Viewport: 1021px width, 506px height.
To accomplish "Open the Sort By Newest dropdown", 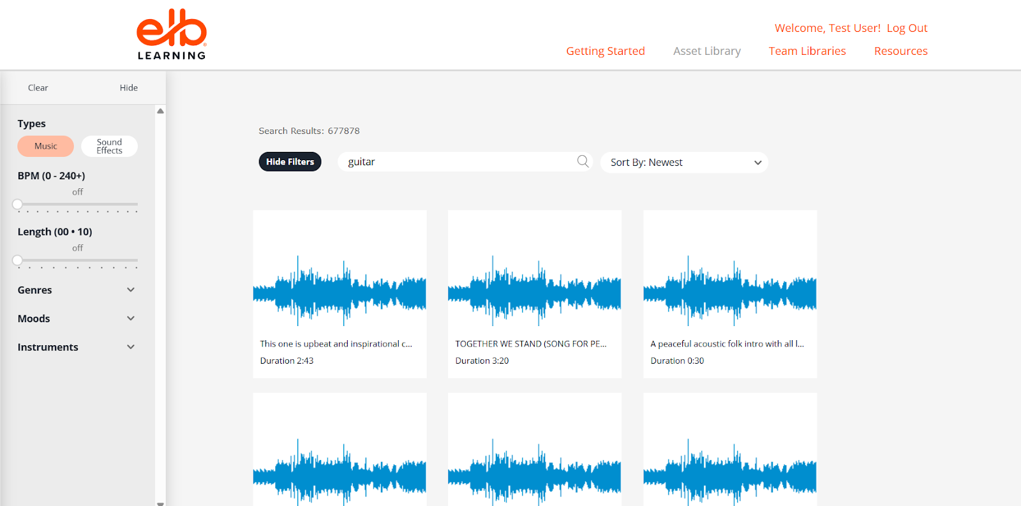I will tap(684, 163).
